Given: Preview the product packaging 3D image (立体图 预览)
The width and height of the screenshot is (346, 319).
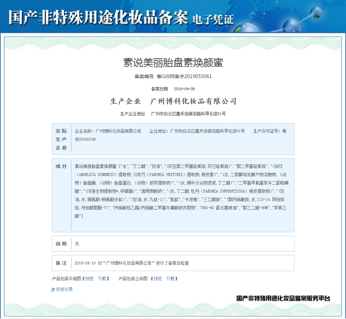Looking at the screenshot, I should (158, 279).
